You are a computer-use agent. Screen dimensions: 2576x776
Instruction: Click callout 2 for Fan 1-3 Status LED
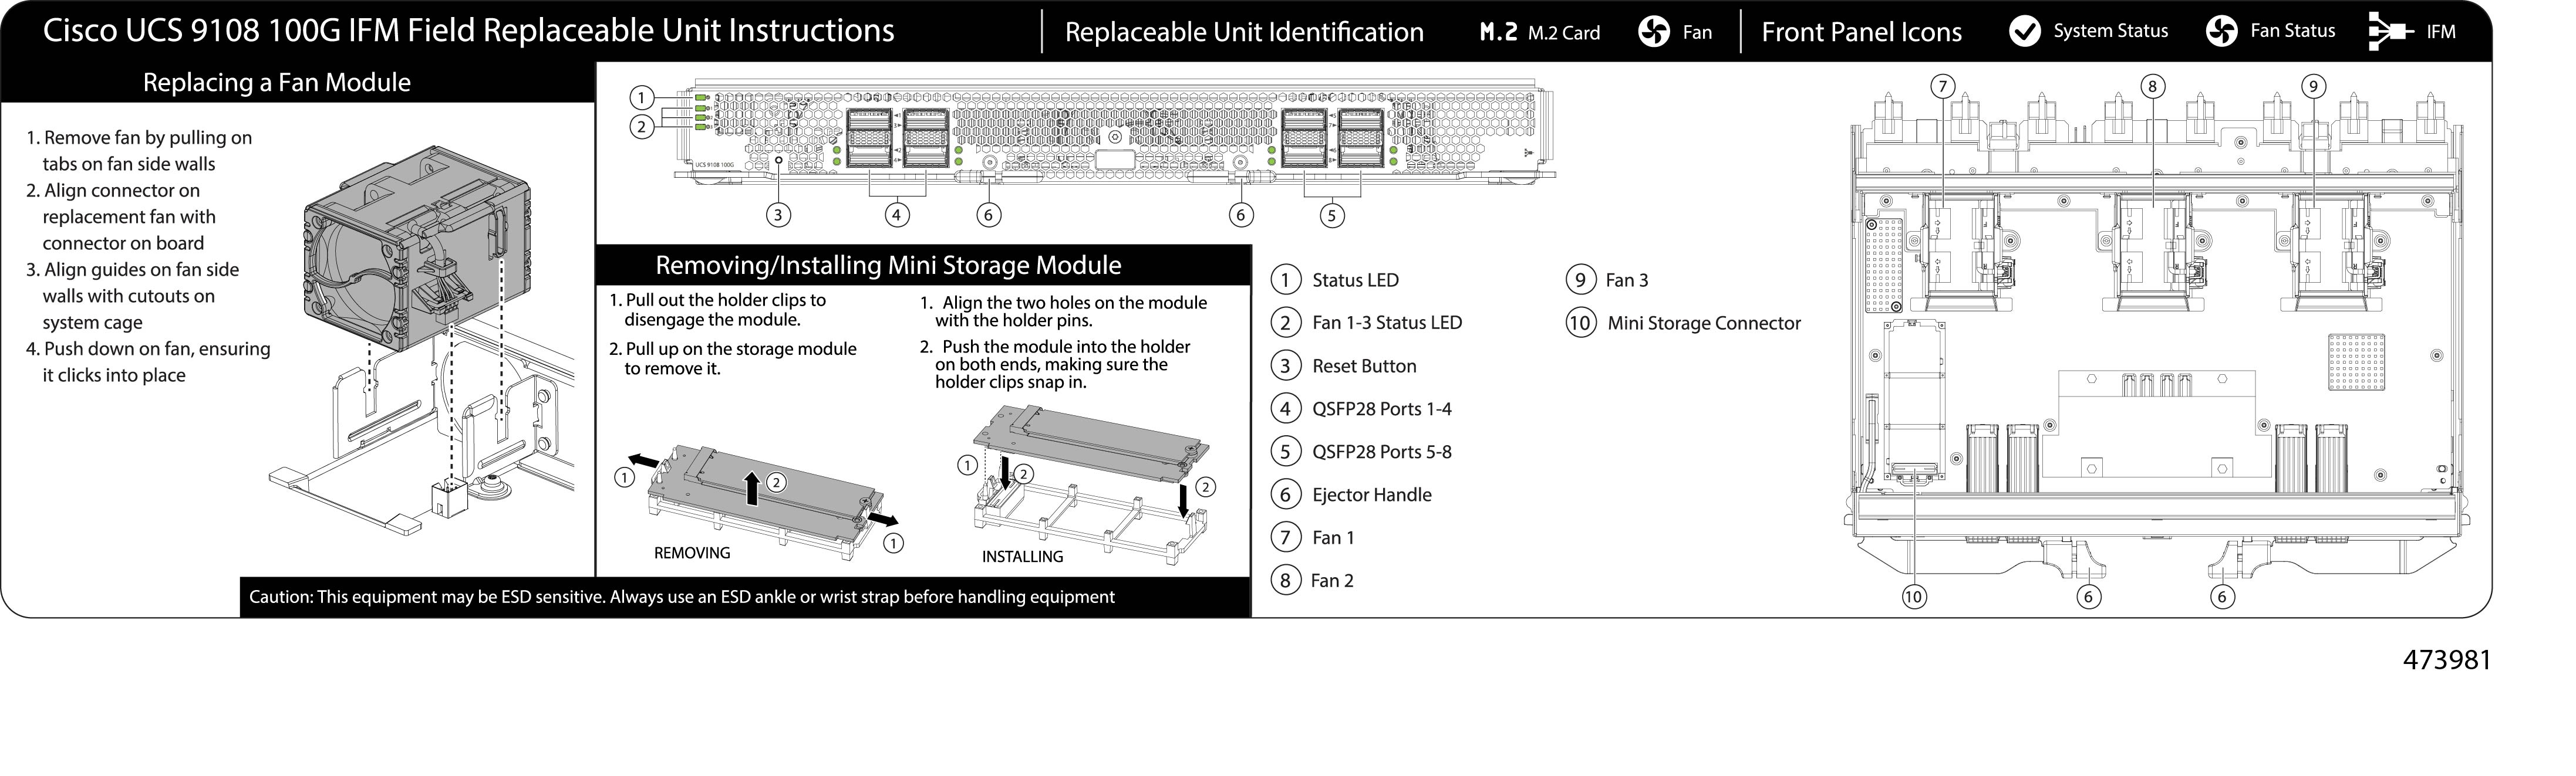coord(1285,321)
